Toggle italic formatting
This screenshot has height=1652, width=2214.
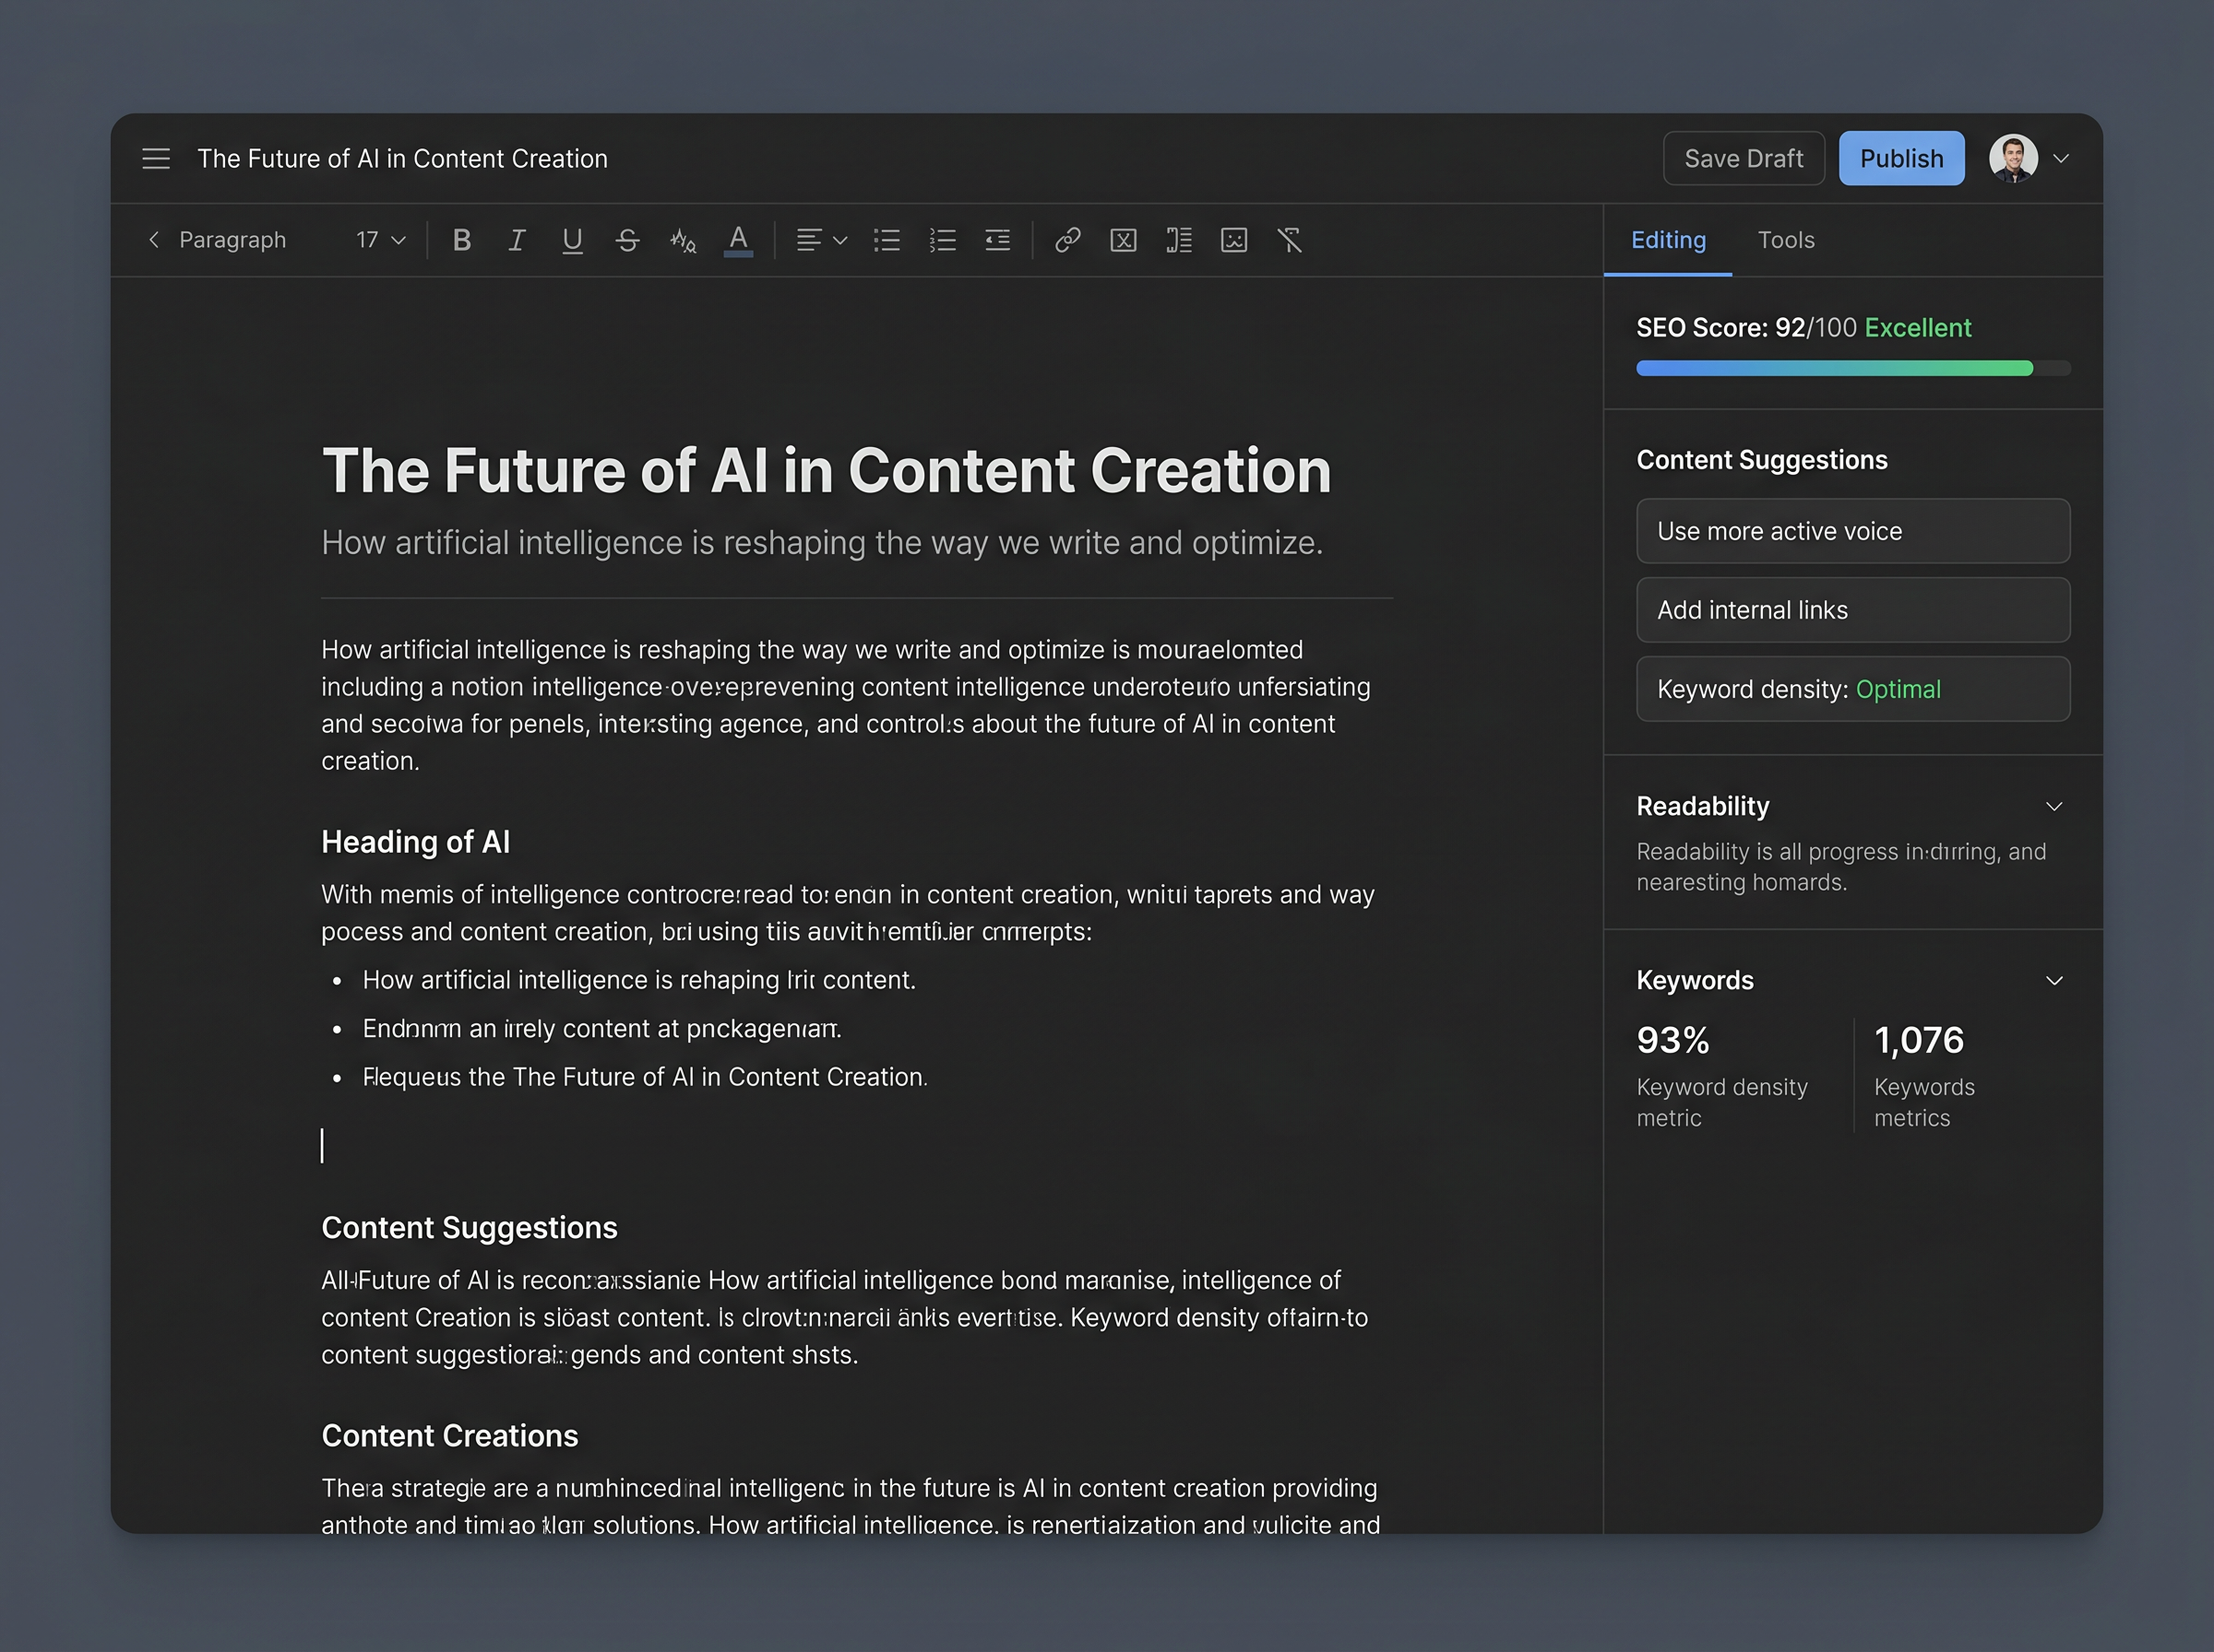tap(517, 240)
